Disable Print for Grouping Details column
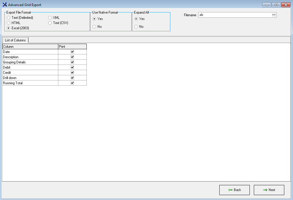This screenshot has width=293, height=200. point(73,62)
